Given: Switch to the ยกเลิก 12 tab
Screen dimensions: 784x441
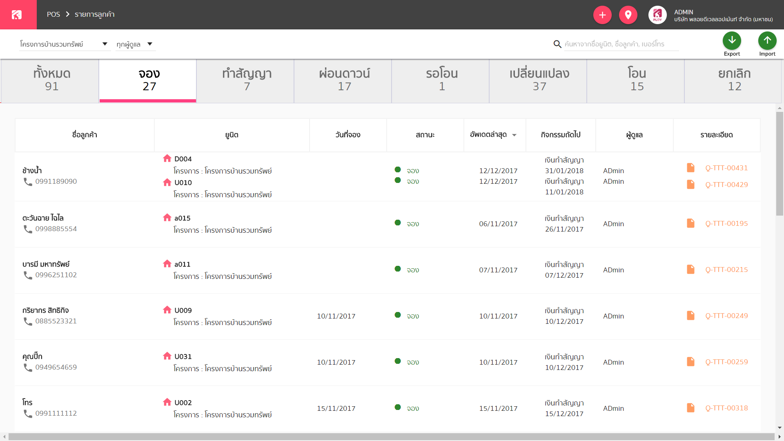Looking at the screenshot, I should 733,81.
